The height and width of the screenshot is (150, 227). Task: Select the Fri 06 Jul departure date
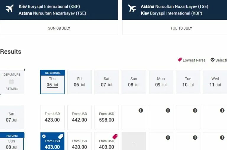80,82
